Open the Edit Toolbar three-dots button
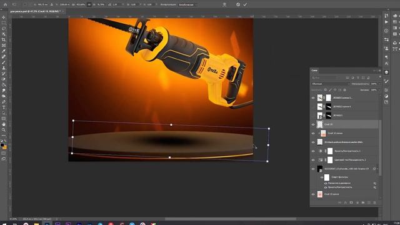Image resolution: width=400 pixels, height=225 pixels. pos(4,136)
